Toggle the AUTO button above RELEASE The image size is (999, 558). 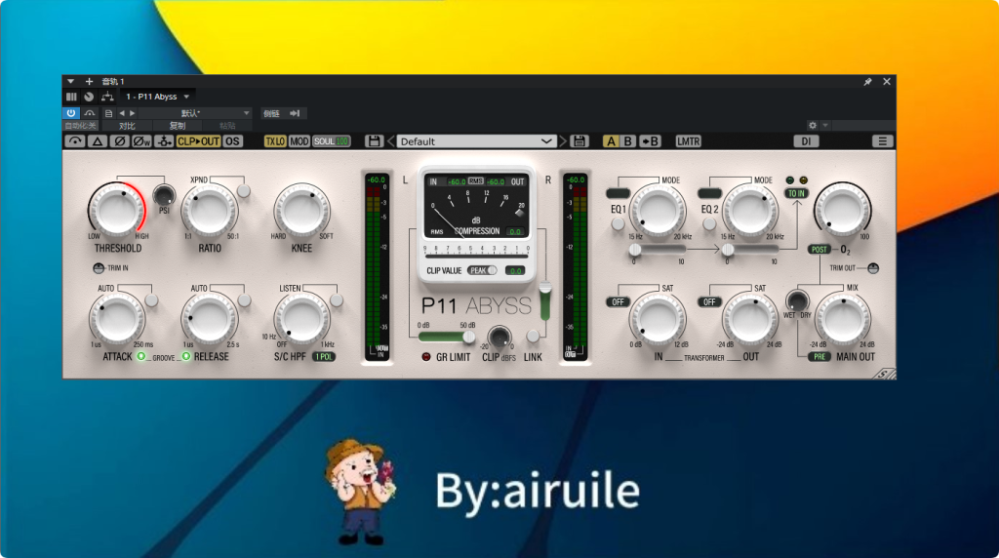[244, 299]
